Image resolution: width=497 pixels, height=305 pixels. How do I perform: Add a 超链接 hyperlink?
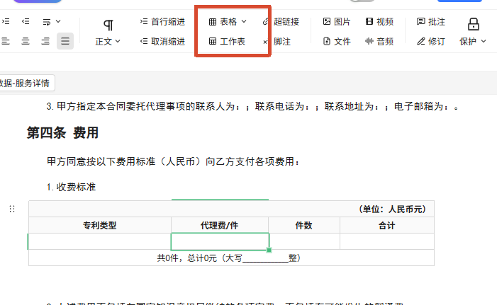click(x=281, y=22)
